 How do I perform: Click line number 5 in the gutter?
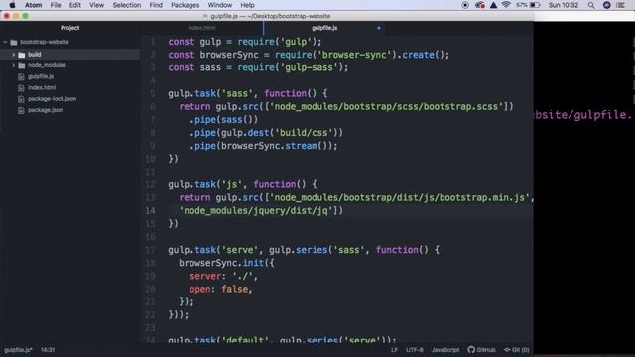tap(152, 93)
